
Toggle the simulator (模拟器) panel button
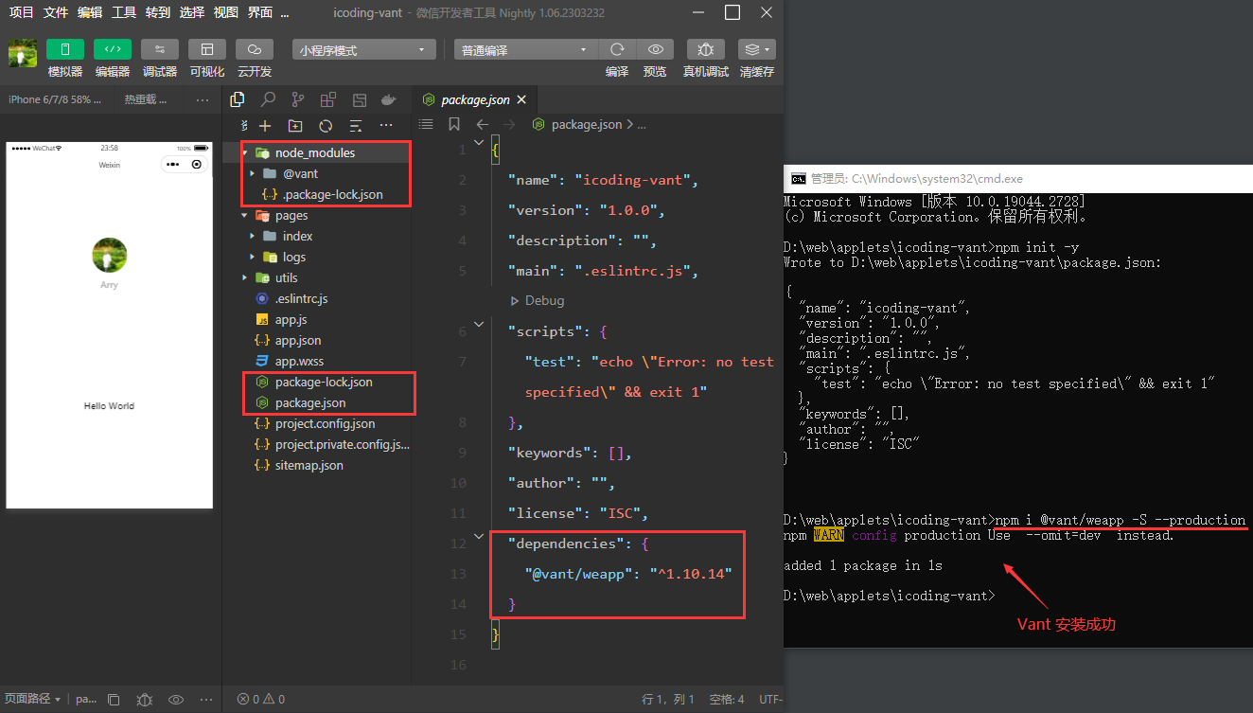(x=65, y=49)
